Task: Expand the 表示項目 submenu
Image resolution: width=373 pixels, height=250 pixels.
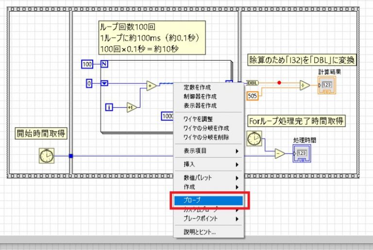Action: (208, 151)
